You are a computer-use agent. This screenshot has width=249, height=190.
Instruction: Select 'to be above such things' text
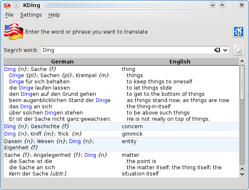158,112
